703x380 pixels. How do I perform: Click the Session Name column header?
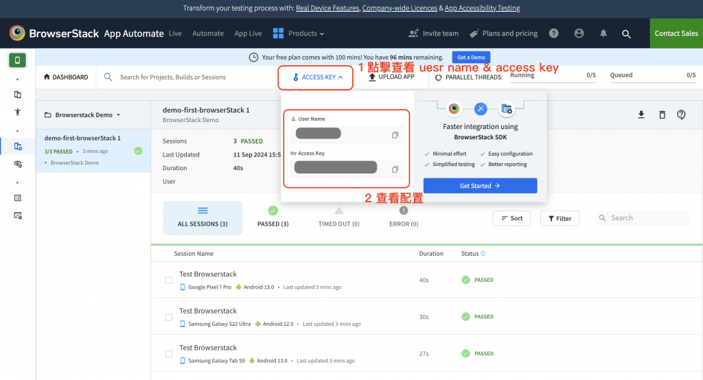tap(194, 254)
